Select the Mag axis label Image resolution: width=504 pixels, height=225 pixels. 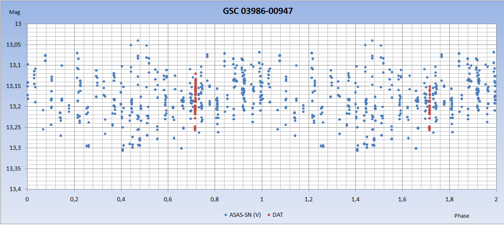point(14,13)
